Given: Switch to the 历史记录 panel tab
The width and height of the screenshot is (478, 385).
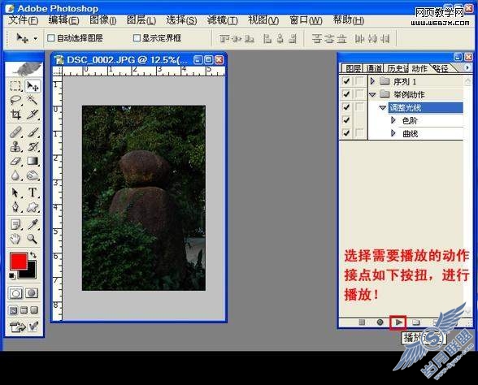Looking at the screenshot, I should pyautogui.click(x=398, y=68).
